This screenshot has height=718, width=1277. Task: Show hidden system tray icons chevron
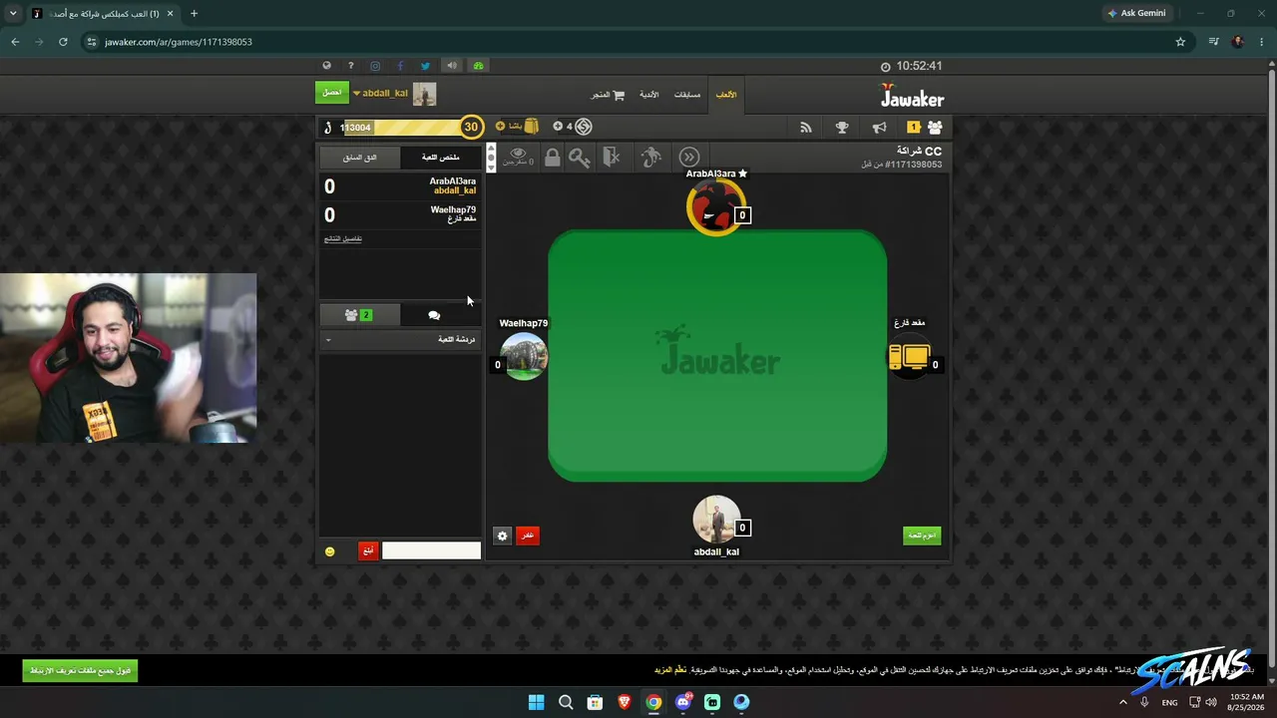(x=1122, y=702)
